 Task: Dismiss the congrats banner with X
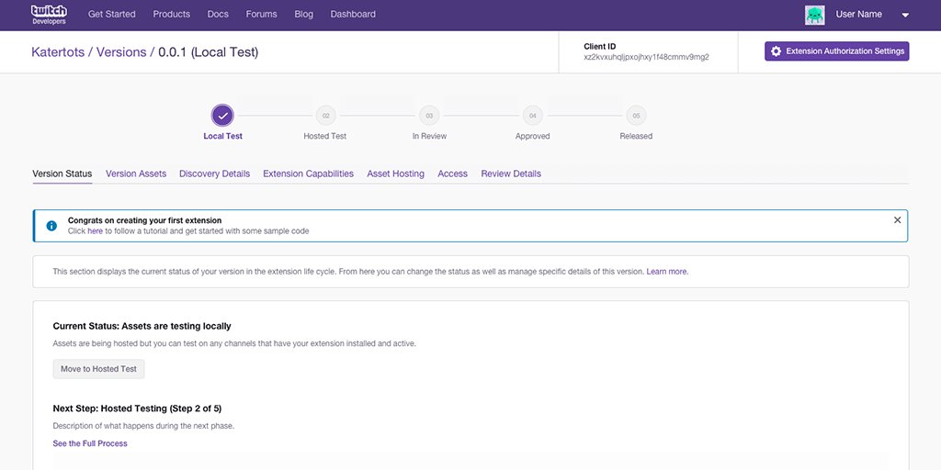point(897,220)
